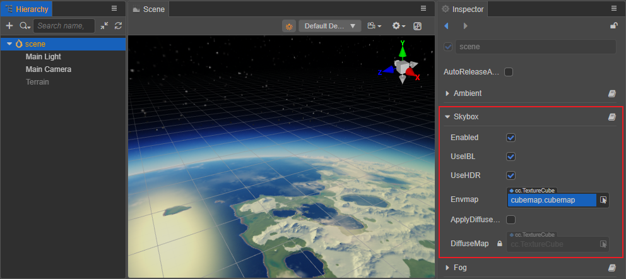
Task: Click the DiffuseMap cc.TextureCube field
Action: [x=552, y=244]
